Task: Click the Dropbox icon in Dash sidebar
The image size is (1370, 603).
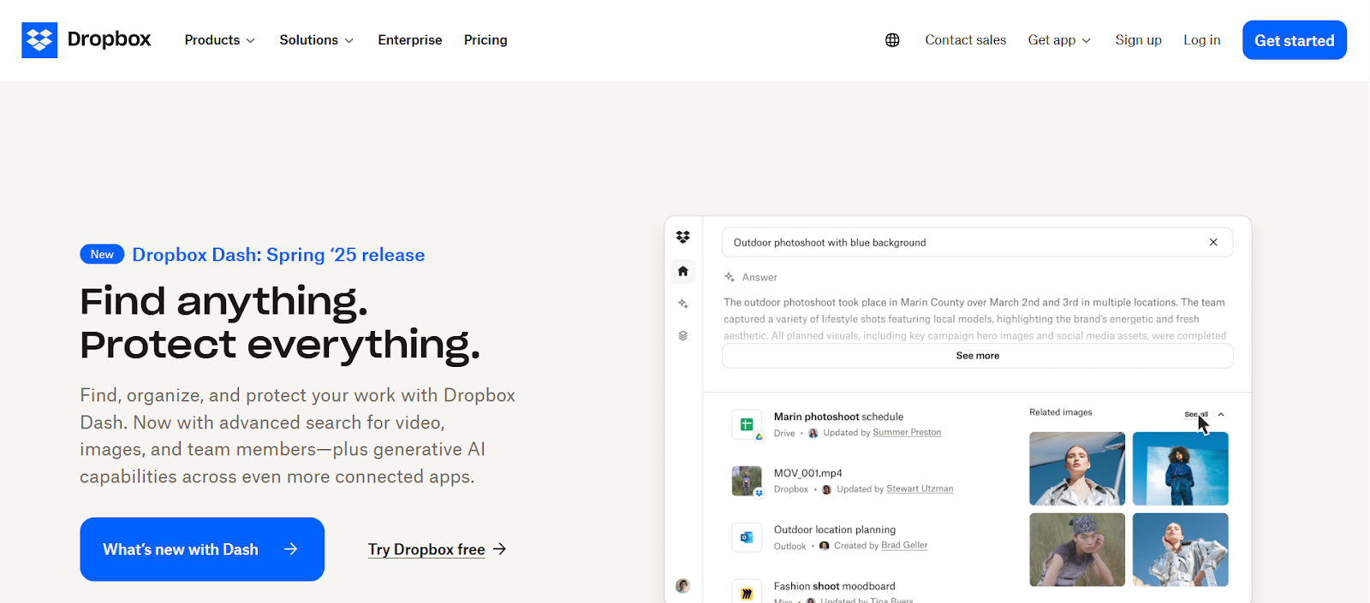Action: click(682, 237)
